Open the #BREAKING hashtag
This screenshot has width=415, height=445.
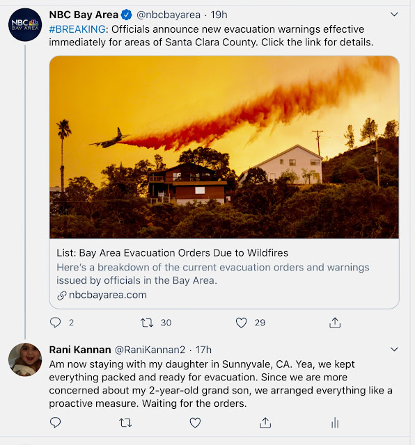(x=77, y=29)
